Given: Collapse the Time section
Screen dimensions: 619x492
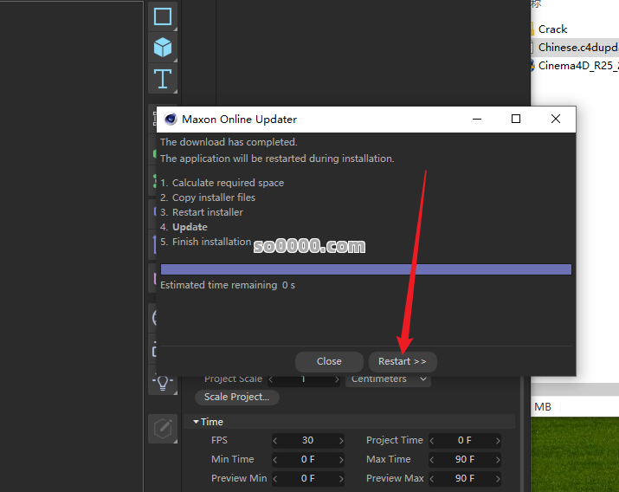Looking at the screenshot, I should click(197, 422).
